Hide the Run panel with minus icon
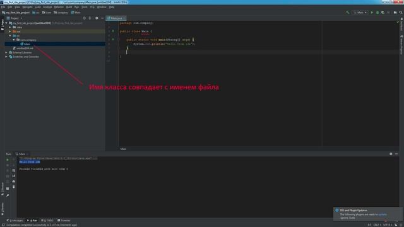The height and width of the screenshot is (227, 404). [x=396, y=154]
